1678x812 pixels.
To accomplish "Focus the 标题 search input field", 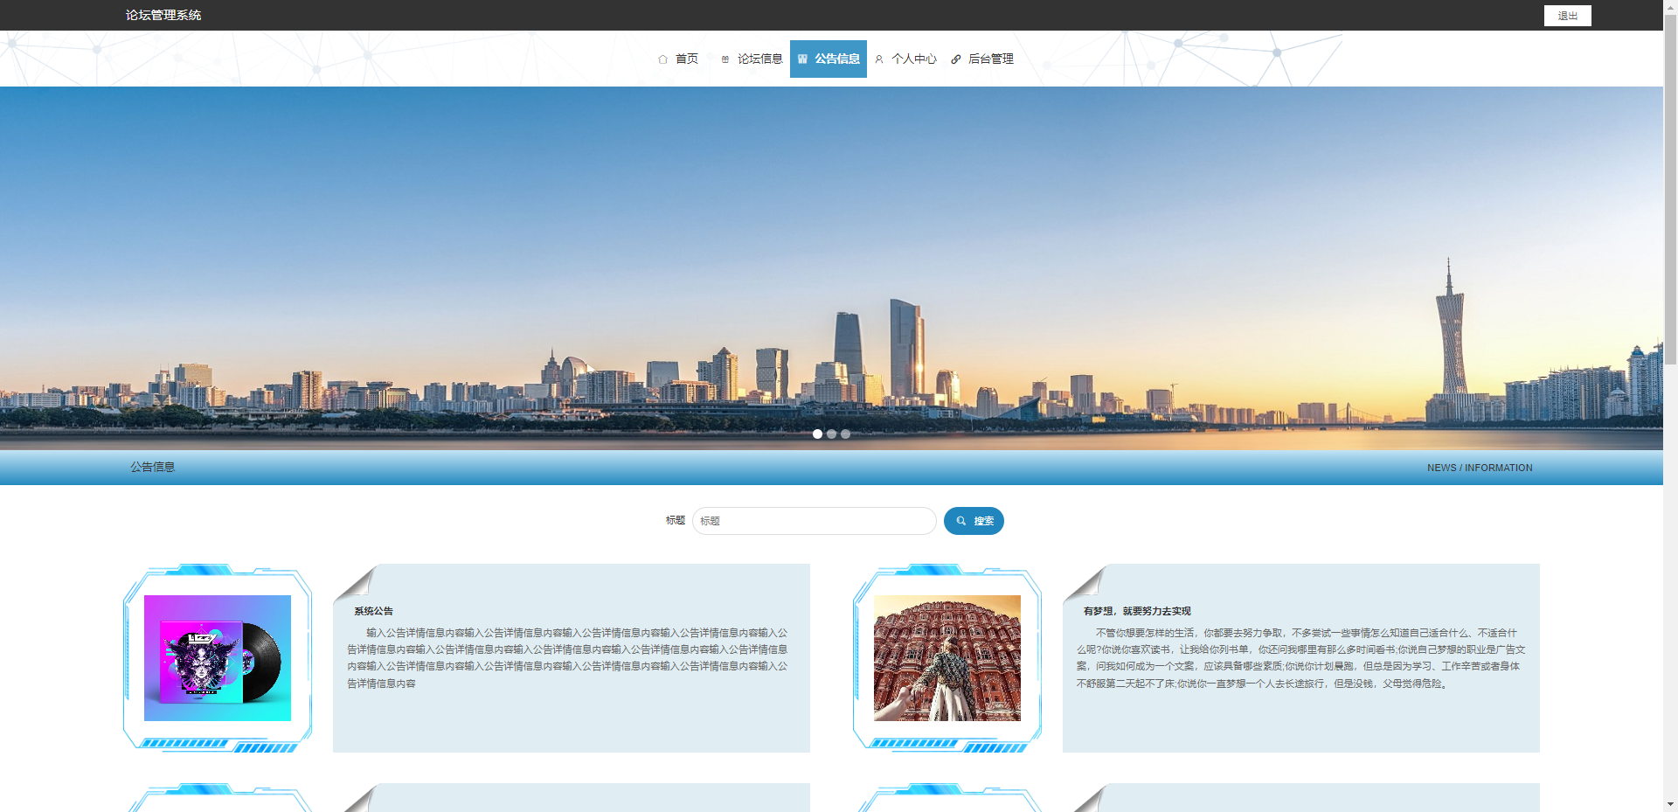I will tap(815, 521).
